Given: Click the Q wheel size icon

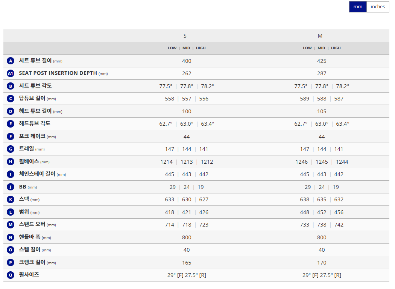Looking at the screenshot, I should click(x=11, y=275).
